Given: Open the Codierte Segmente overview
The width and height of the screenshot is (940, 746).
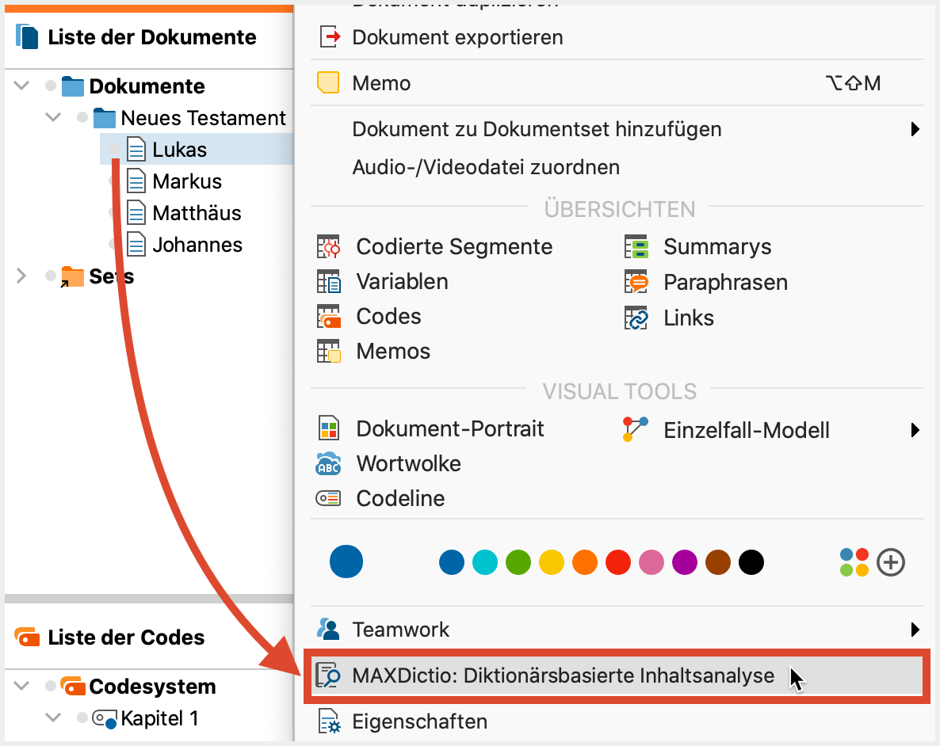Looking at the screenshot, I should (x=453, y=247).
